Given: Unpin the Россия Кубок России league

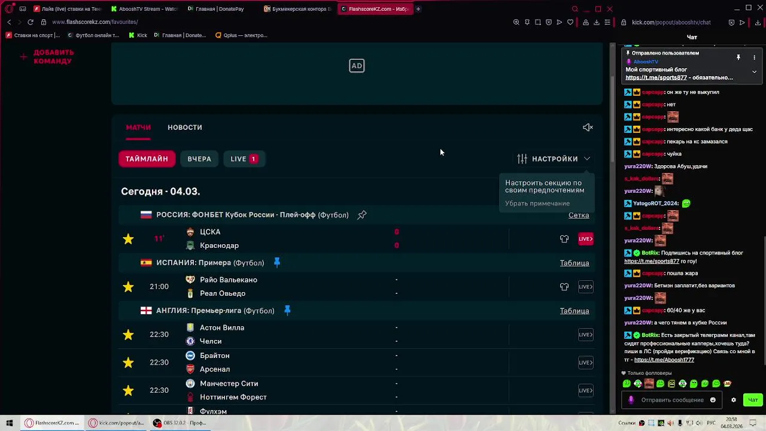Looking at the screenshot, I should (362, 215).
